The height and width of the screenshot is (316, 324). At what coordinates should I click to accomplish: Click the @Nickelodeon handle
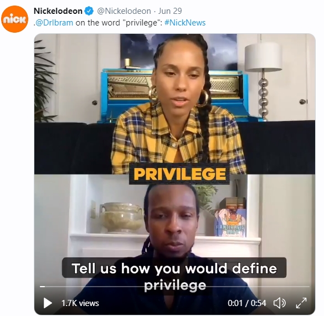pos(124,11)
